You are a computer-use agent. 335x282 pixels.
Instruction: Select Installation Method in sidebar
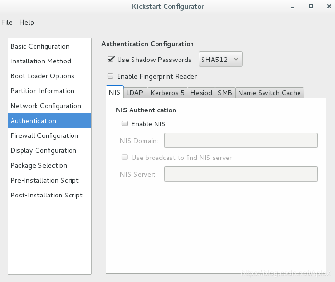[49, 61]
